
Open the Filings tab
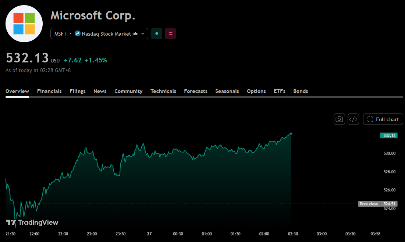tap(78, 91)
